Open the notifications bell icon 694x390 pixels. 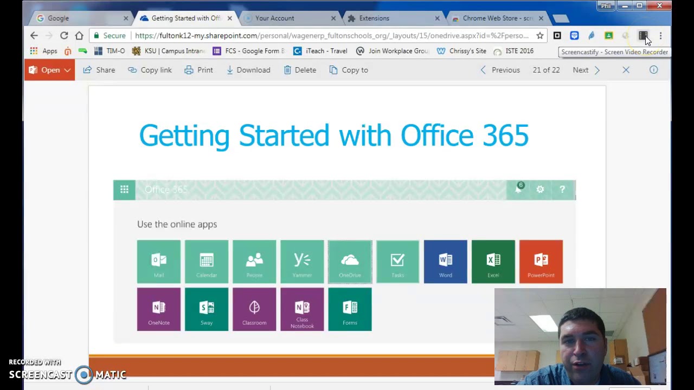click(x=518, y=189)
